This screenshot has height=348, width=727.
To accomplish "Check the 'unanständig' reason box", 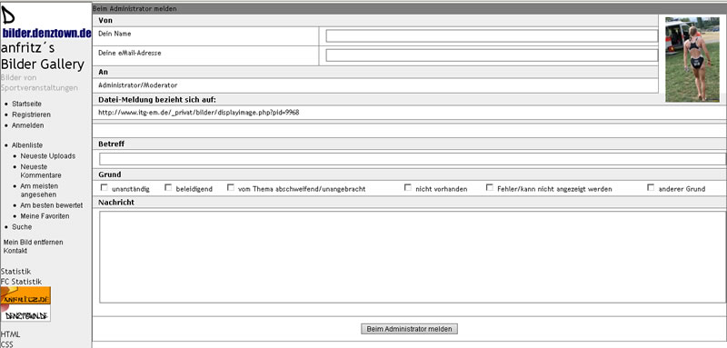I will coord(105,188).
